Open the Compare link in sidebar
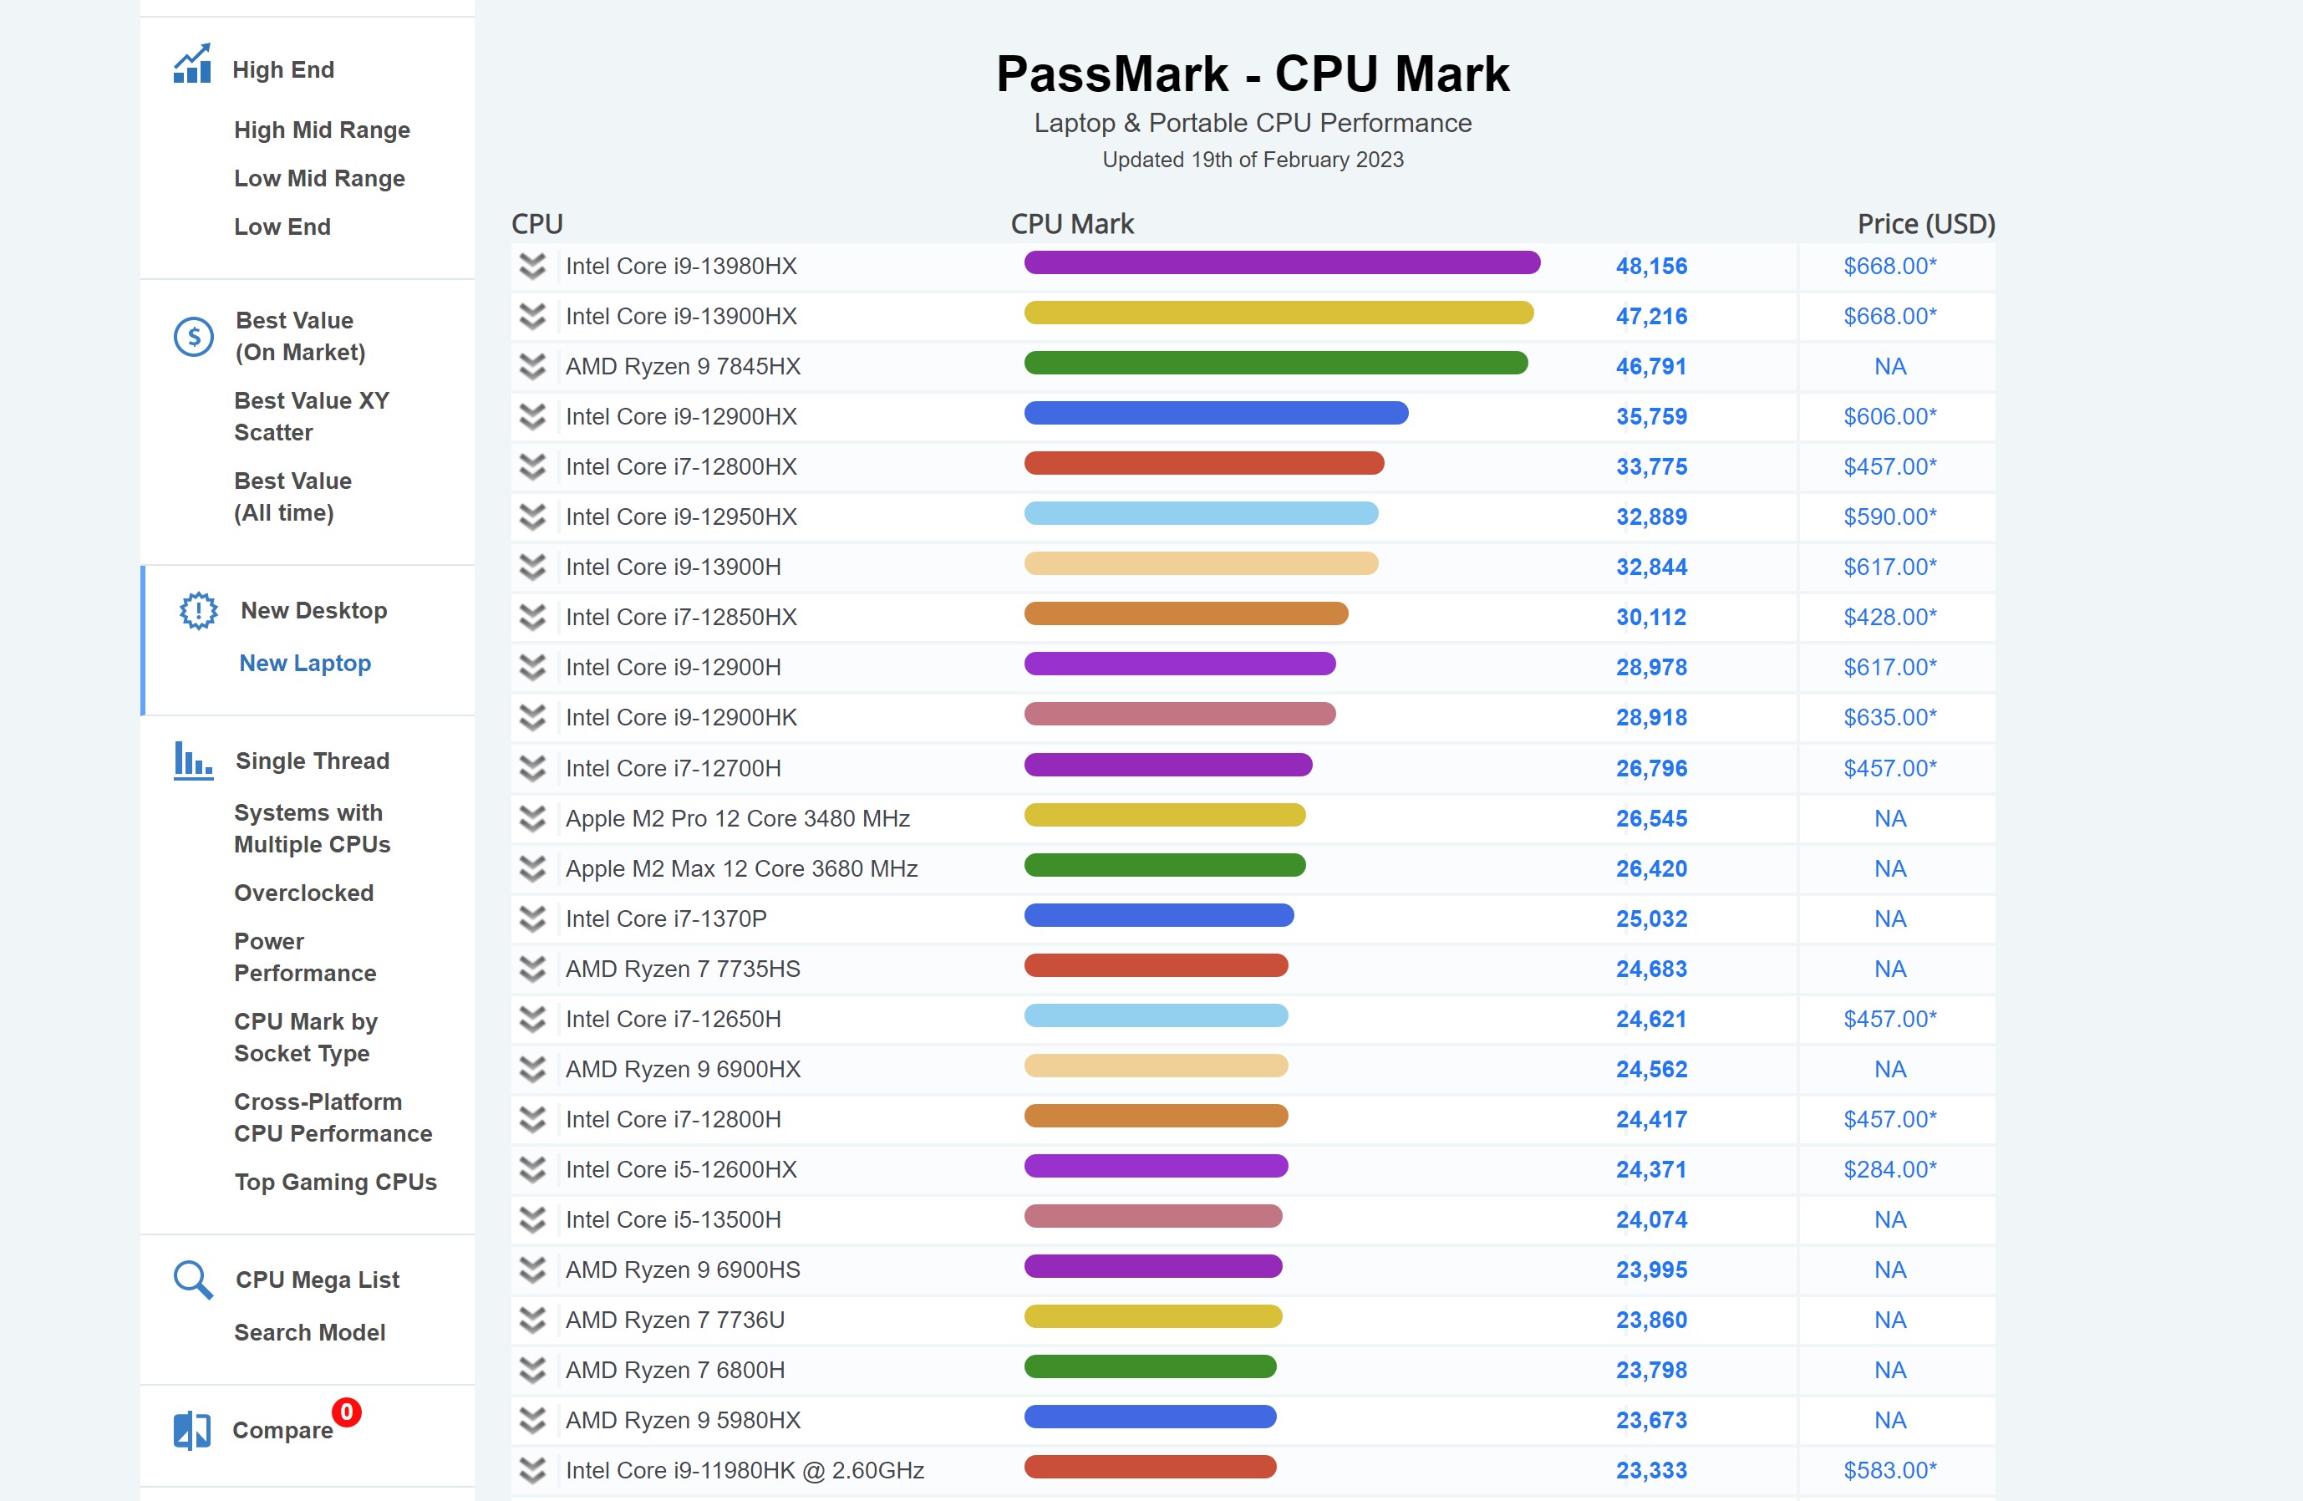This screenshot has height=1501, width=2303. tap(282, 1430)
